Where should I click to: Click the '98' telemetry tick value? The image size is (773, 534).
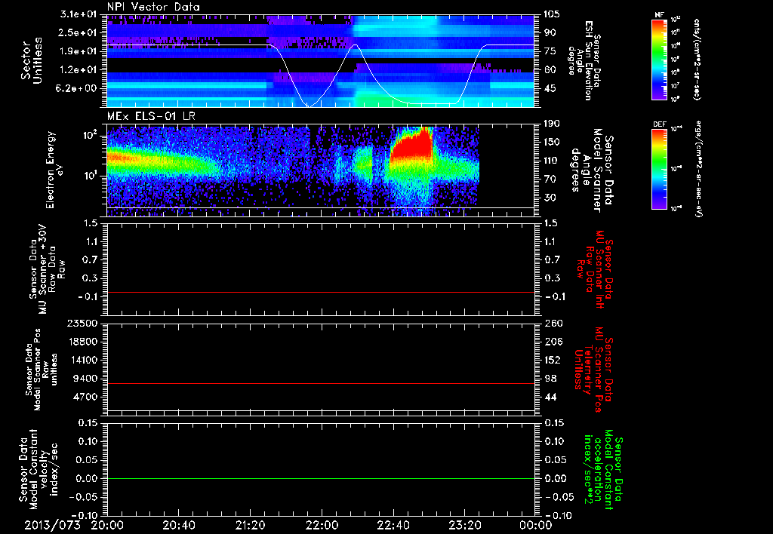pos(550,379)
